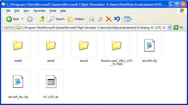This screenshot has width=188, height=105.
Task: Click the red Delete icon
Action: 109,19
